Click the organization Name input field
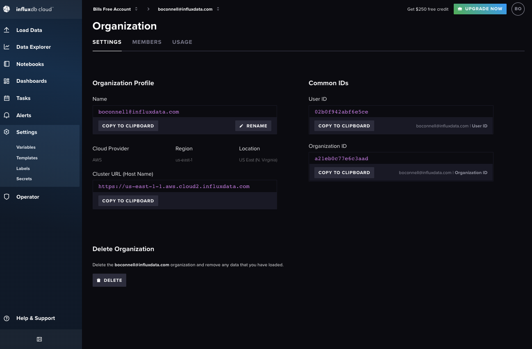 pos(184,111)
